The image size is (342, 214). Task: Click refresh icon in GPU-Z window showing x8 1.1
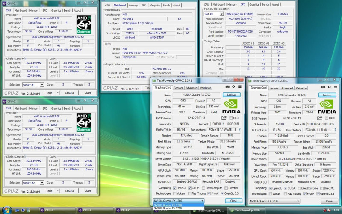[x=329, y=87]
